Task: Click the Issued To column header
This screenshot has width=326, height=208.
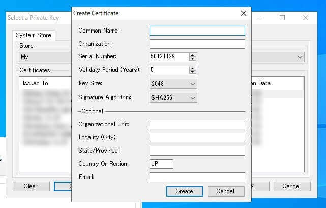Action: (x=35, y=83)
